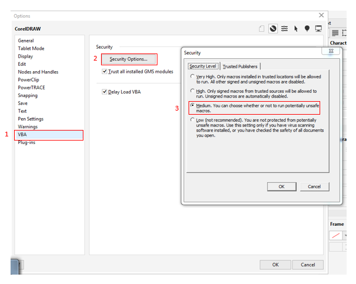Select the High security level radio button
Image resolution: width=356 pixels, height=284 pixels.
[192, 91]
